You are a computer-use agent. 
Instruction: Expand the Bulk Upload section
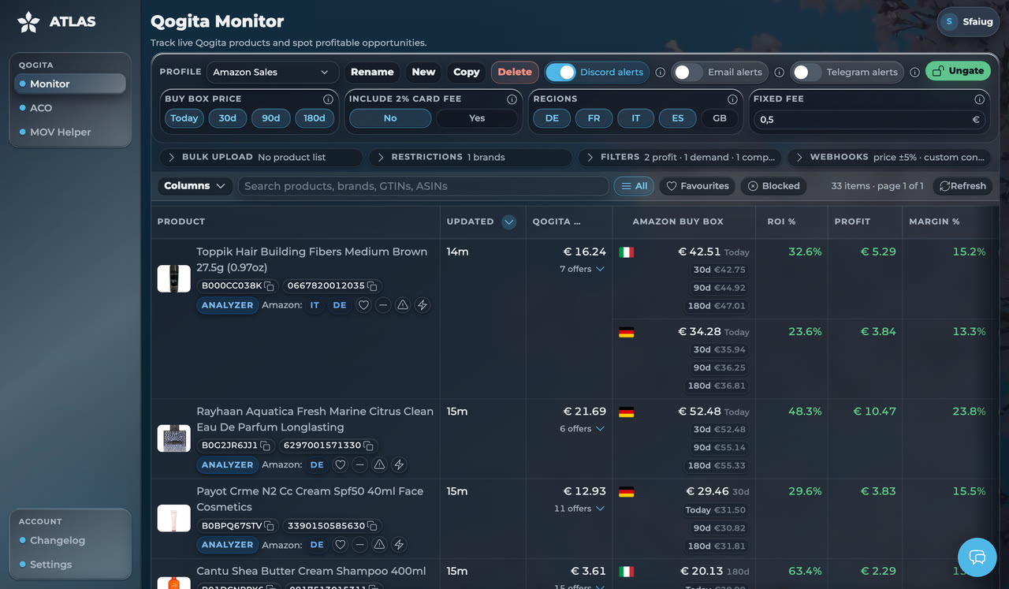click(261, 158)
